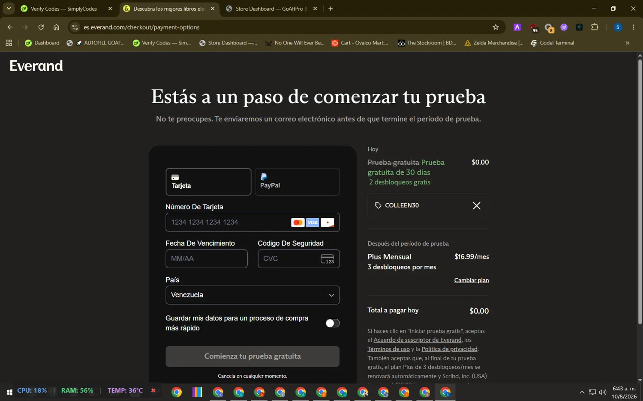
Task: Open the Zelda Merchandise bookmark
Action: (494, 43)
